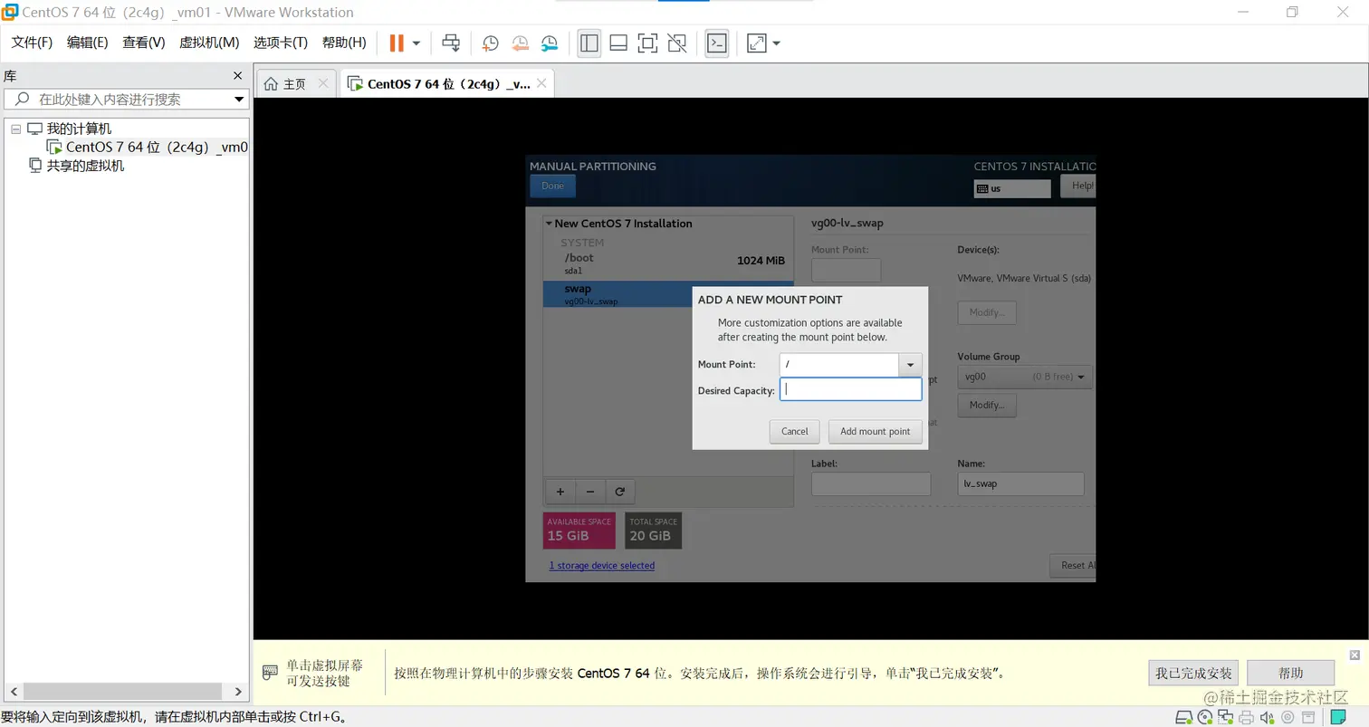Click the Mount Point combo text field
Image resolution: width=1369 pixels, height=727 pixels.
point(838,365)
